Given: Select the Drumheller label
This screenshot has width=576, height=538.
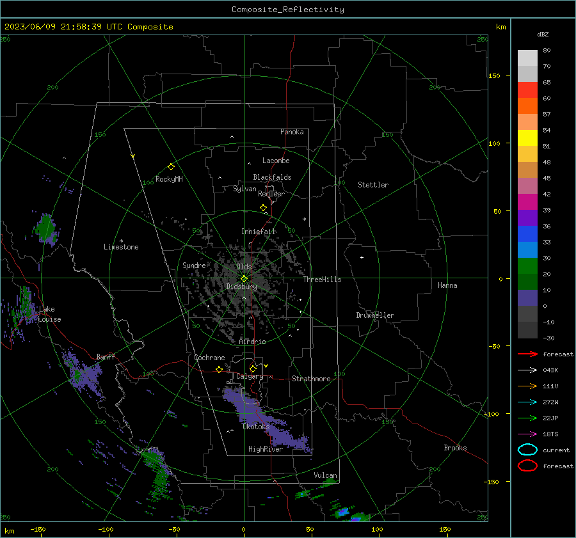Looking at the screenshot, I should (x=375, y=315).
